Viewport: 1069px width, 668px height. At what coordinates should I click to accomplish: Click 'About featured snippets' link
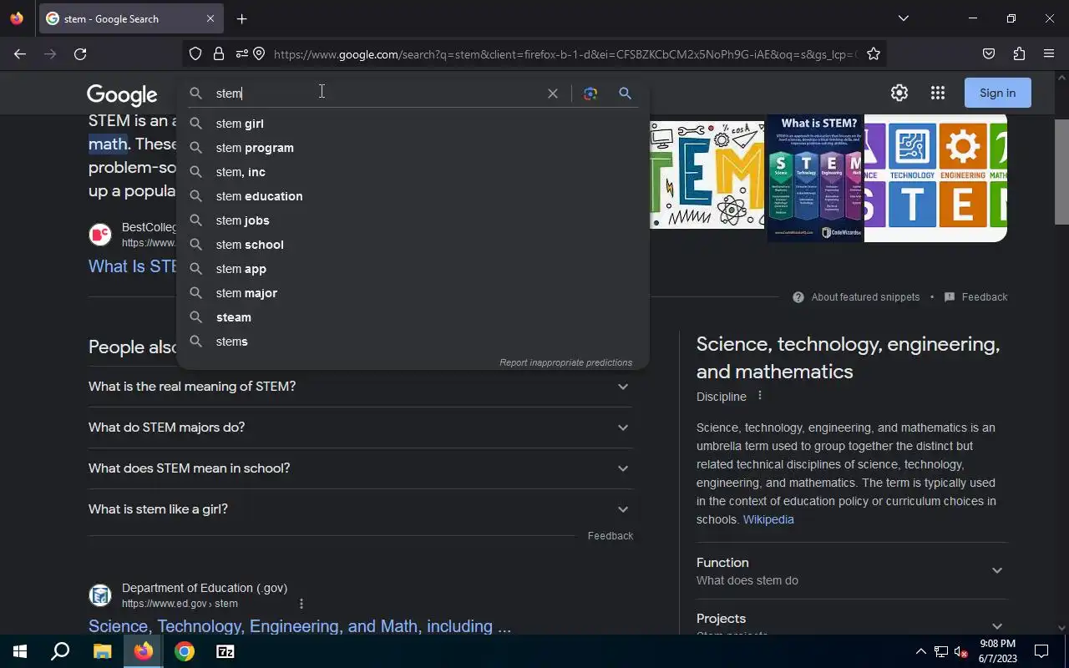pos(865,297)
